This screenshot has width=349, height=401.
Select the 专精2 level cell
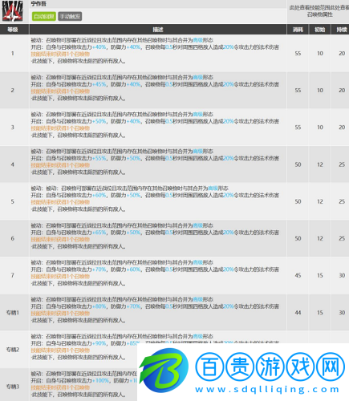(x=13, y=350)
